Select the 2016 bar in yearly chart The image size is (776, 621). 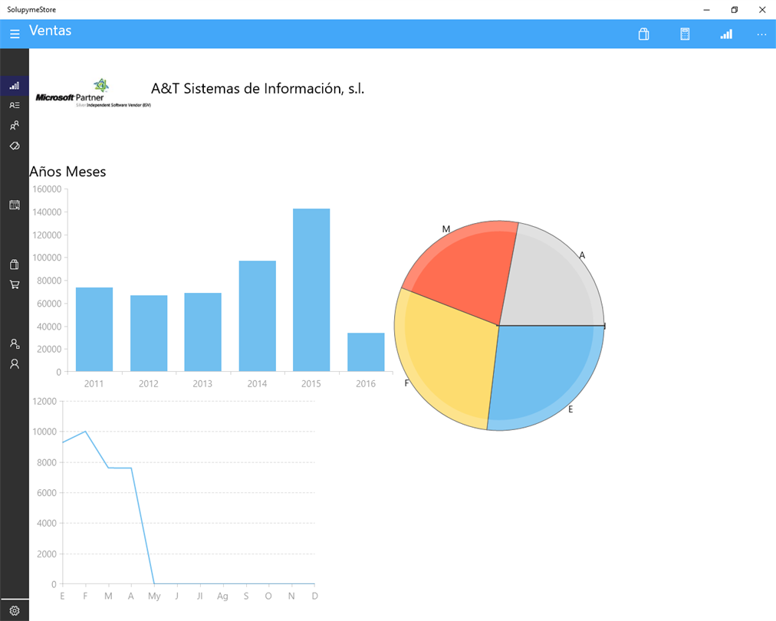(366, 353)
